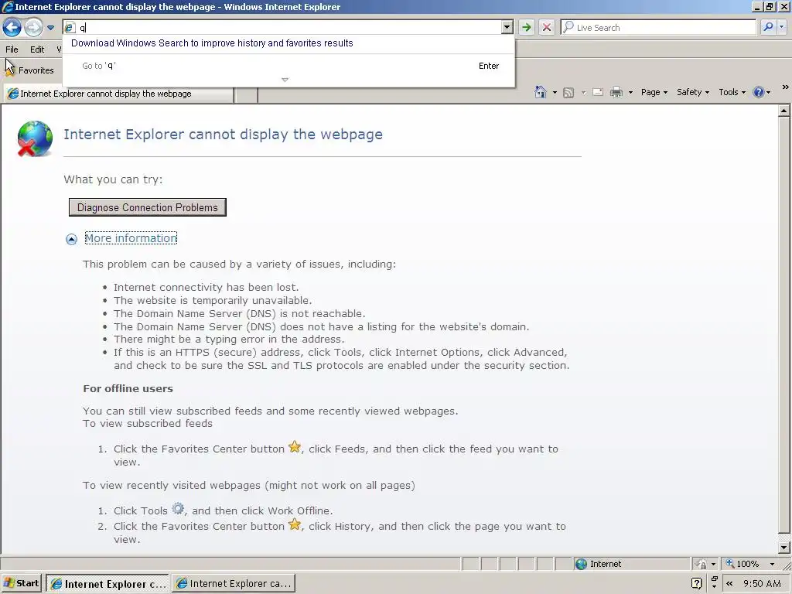Open a new blank tab
Viewport: 792px width, 594px height.
click(247, 94)
